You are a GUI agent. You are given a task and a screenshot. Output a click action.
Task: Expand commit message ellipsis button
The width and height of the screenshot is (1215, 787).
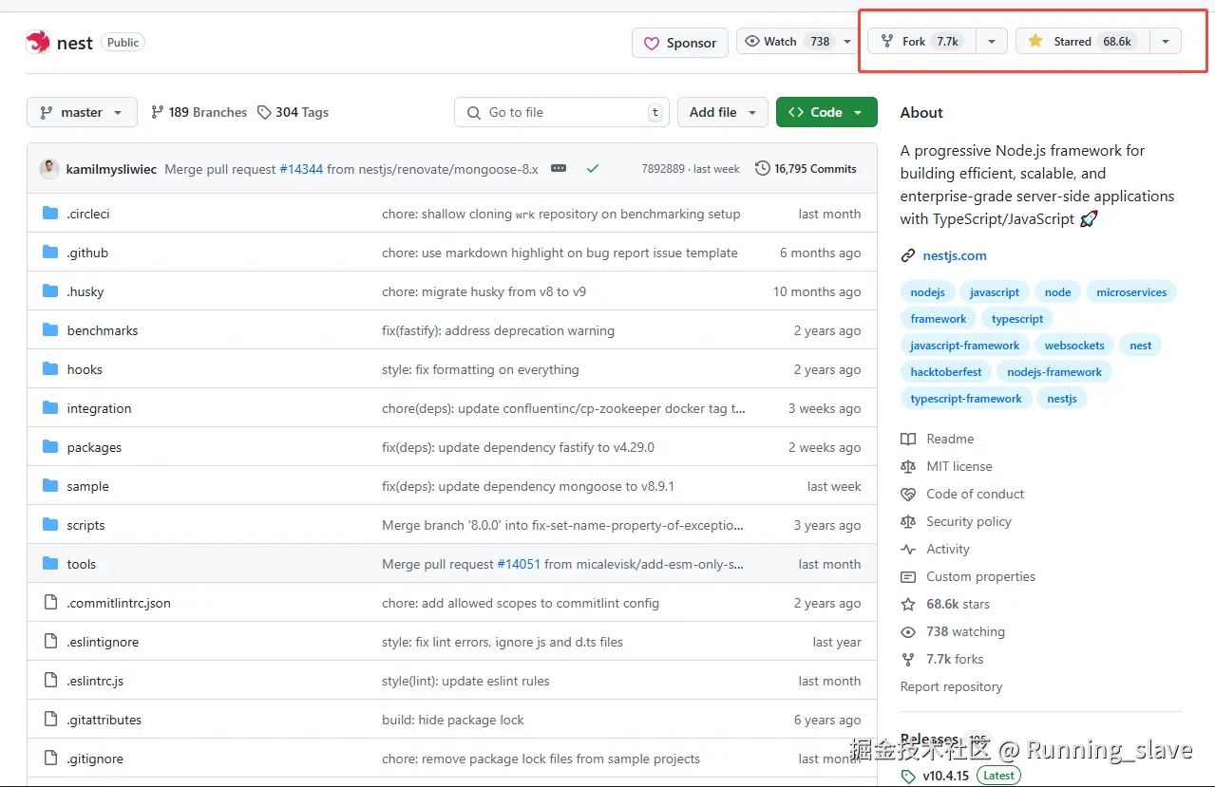(x=559, y=168)
